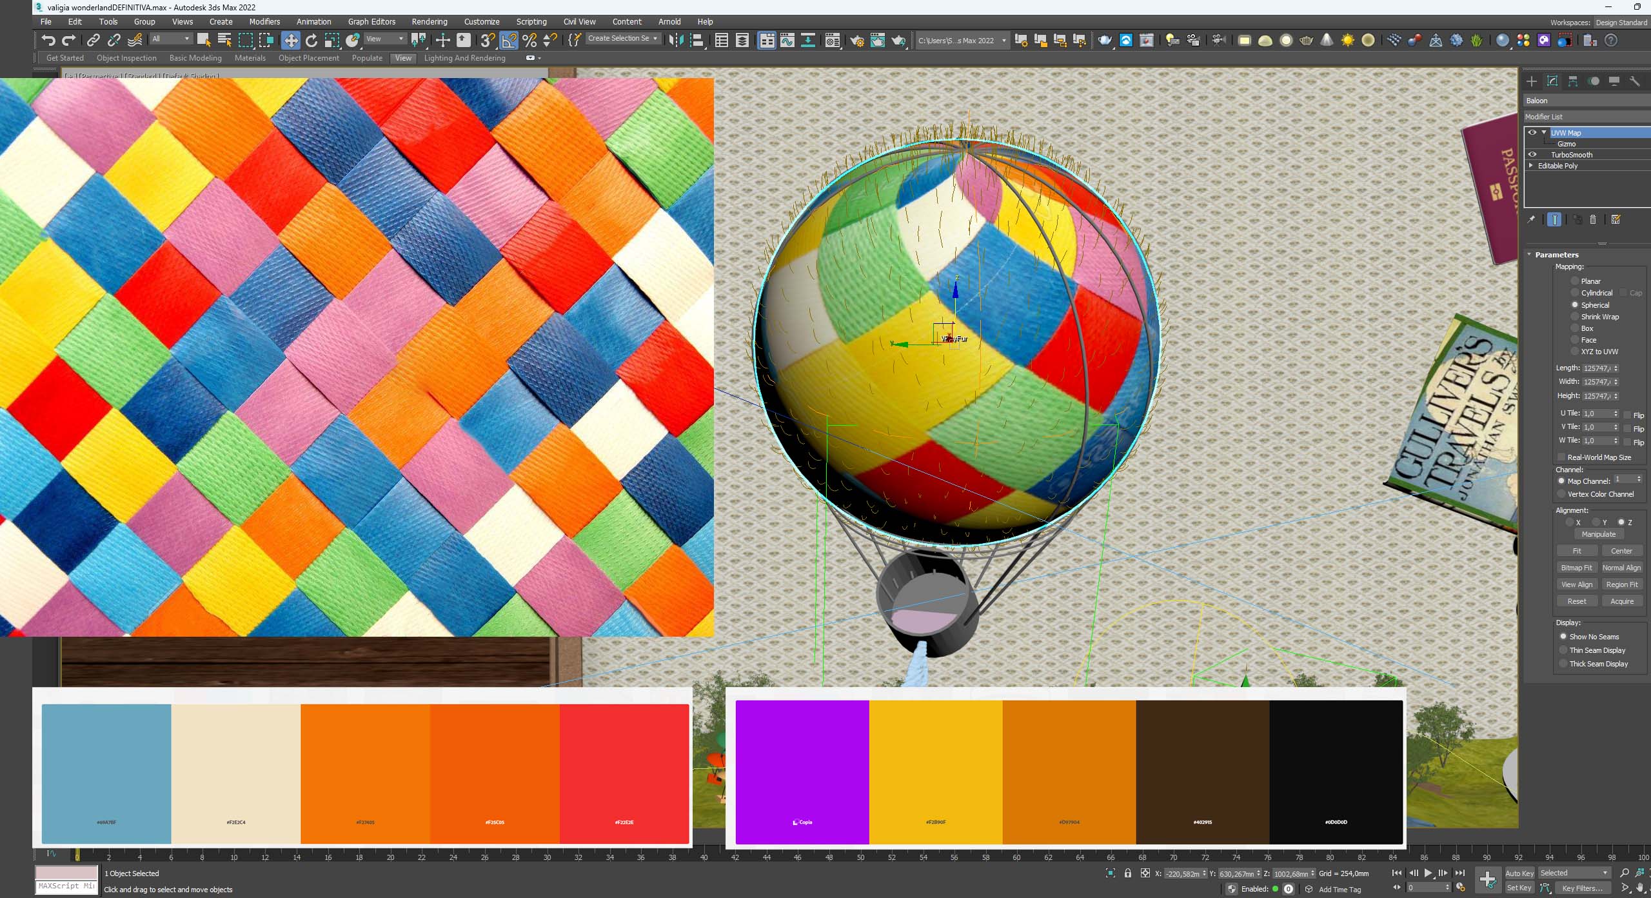Click the Fit alignment button

pos(1577,551)
